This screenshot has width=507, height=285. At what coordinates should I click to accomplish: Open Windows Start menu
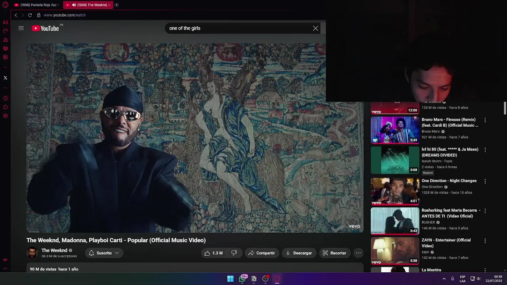click(230, 279)
